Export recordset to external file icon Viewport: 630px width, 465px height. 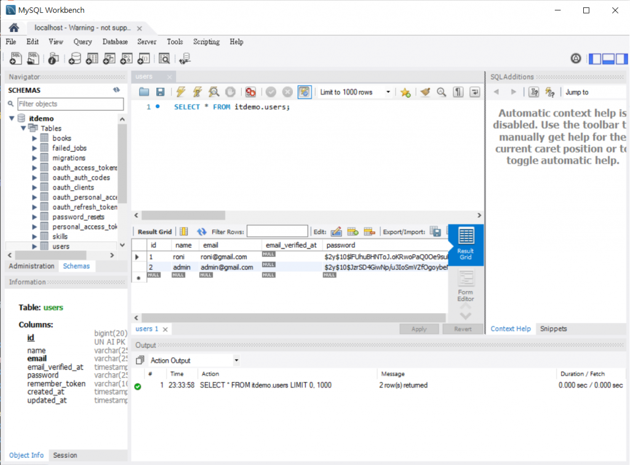coord(435,231)
